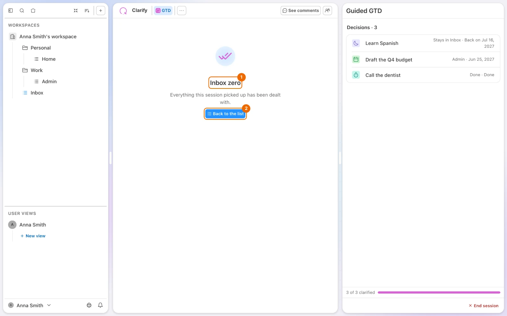The height and width of the screenshot is (316, 507).
Task: Open Anna Smith's workspace
Action: [x=48, y=37]
